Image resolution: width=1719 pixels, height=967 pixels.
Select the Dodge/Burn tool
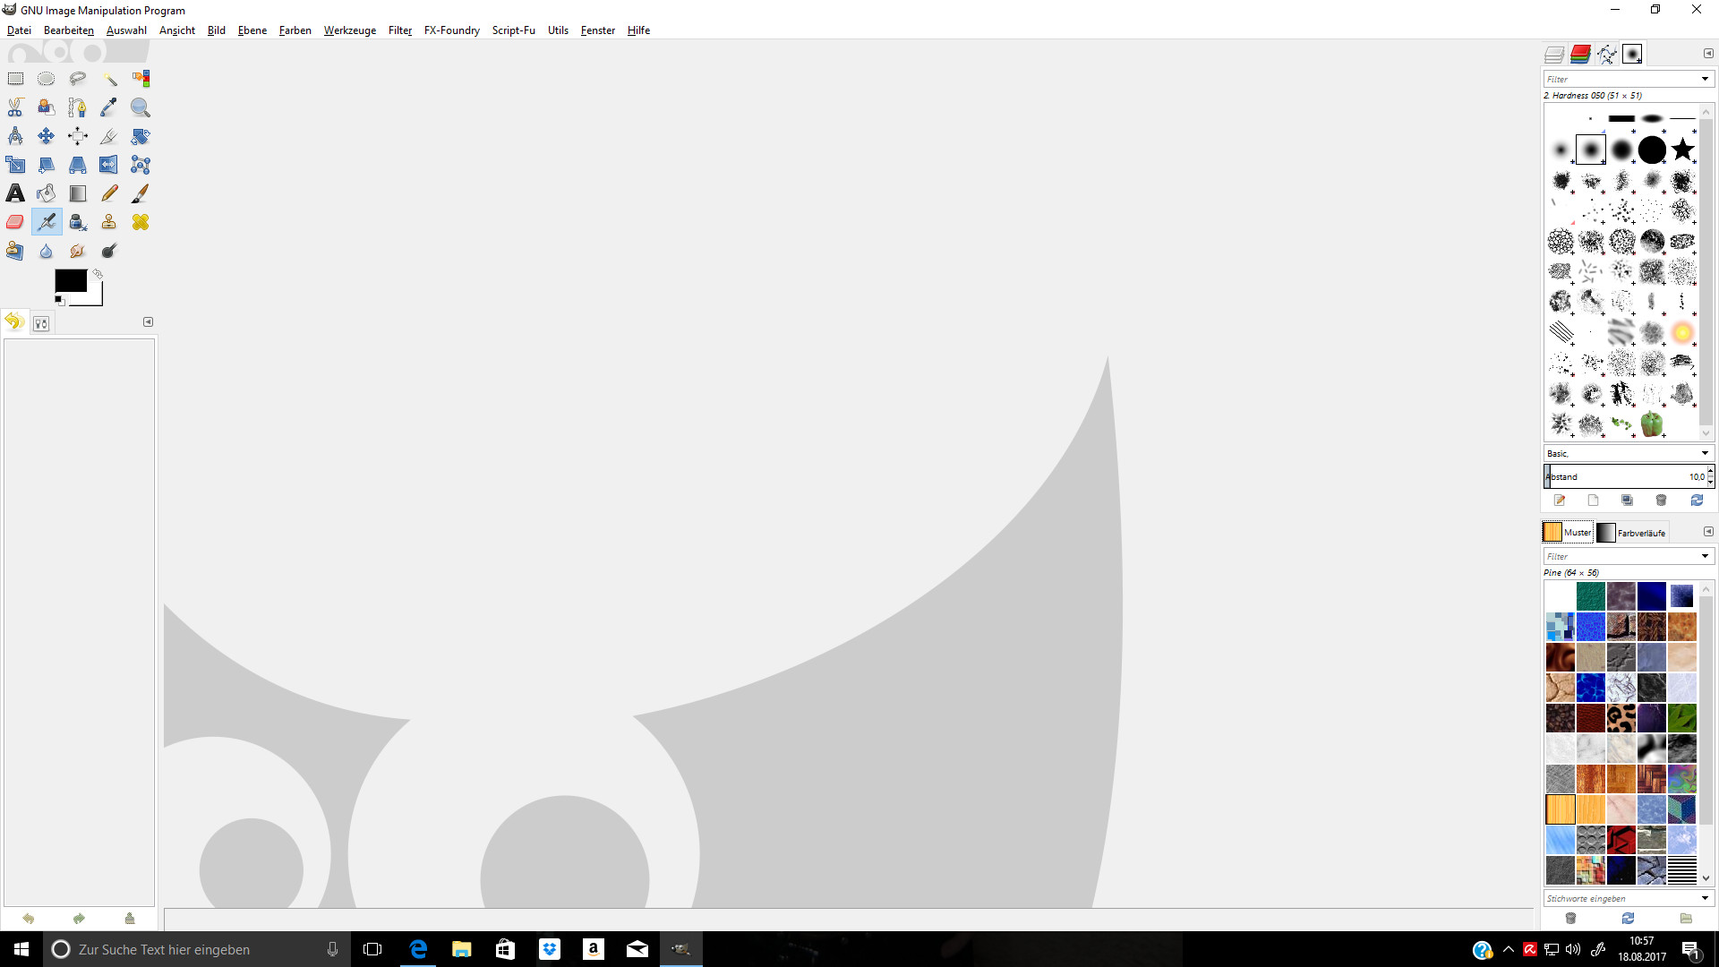[x=109, y=251]
